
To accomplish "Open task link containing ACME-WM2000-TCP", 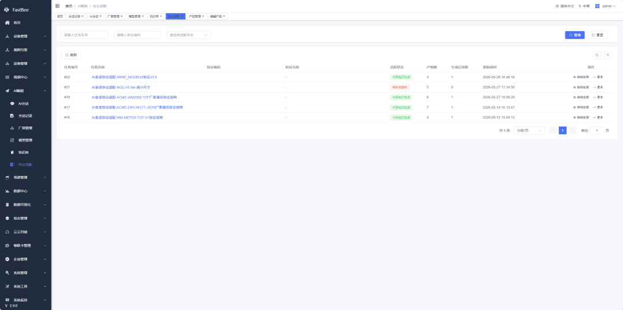I will click(134, 97).
